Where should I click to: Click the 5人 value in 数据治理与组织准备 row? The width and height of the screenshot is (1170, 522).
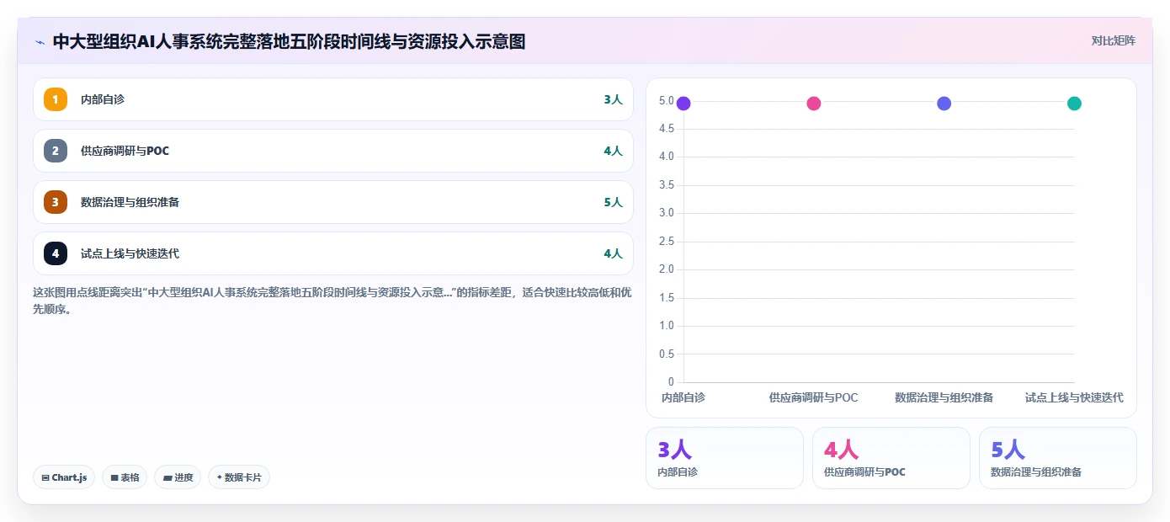613,202
